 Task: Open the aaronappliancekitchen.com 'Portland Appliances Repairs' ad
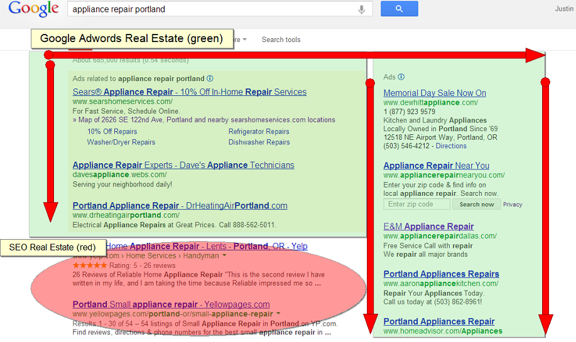441,274
